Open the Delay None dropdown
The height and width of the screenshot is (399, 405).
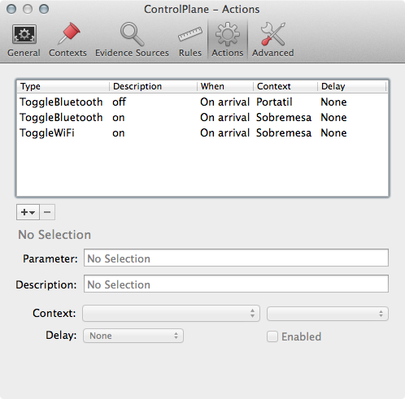click(x=133, y=336)
